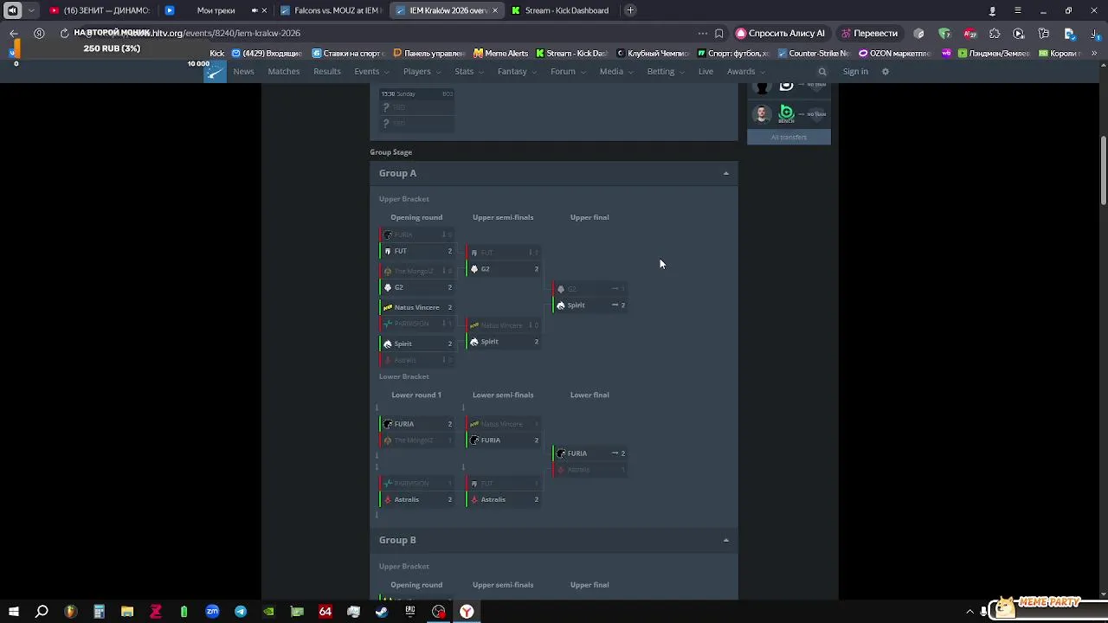Expand the Fantasy dropdown menu

pyautogui.click(x=517, y=72)
